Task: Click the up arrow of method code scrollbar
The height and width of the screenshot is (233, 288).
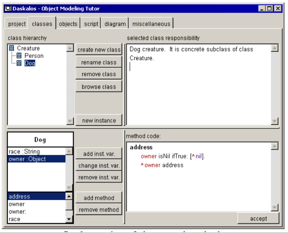Action: pos(274,146)
